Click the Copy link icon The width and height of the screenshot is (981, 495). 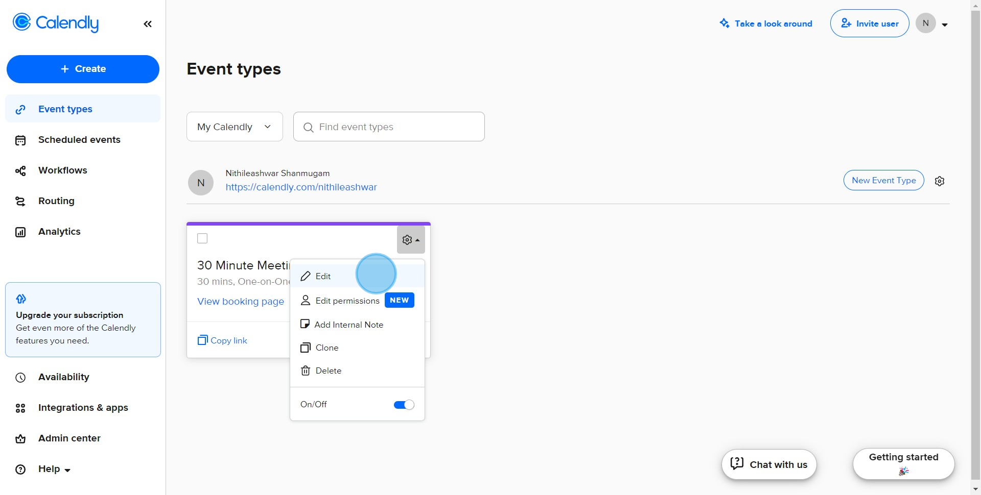203,340
